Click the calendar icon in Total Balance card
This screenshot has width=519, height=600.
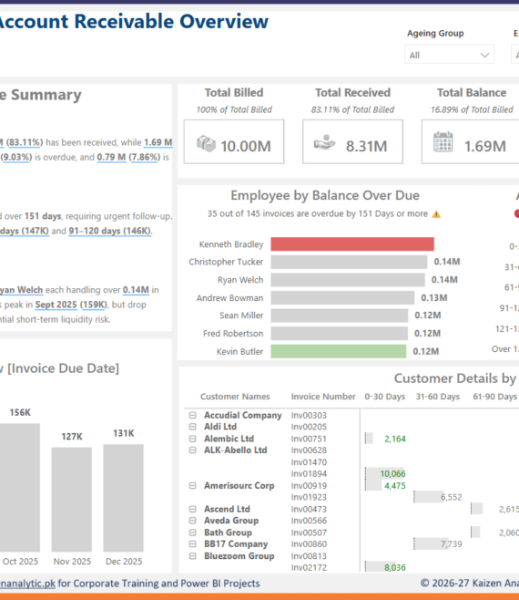443,142
